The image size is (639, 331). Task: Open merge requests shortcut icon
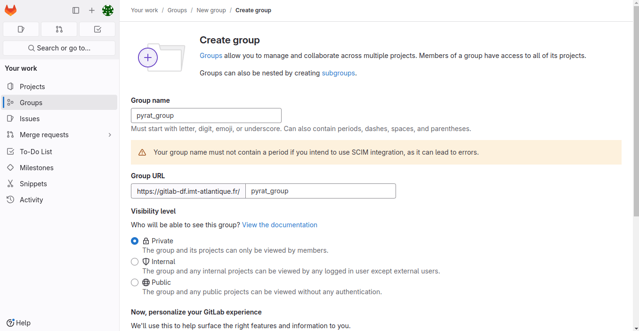(x=59, y=29)
